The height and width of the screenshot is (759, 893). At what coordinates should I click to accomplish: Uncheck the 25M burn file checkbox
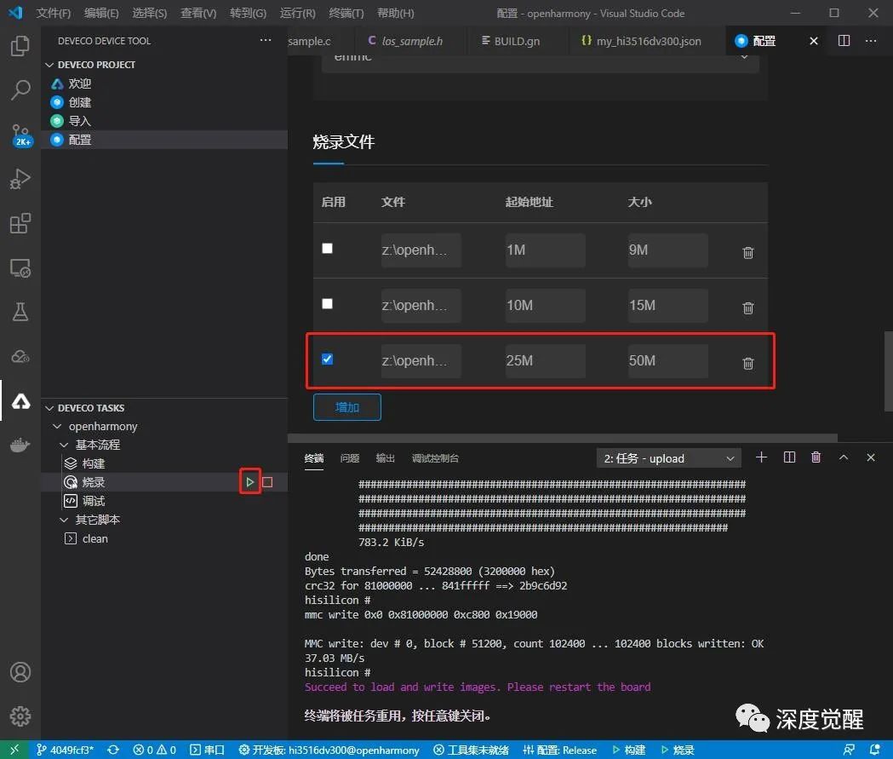(x=328, y=359)
